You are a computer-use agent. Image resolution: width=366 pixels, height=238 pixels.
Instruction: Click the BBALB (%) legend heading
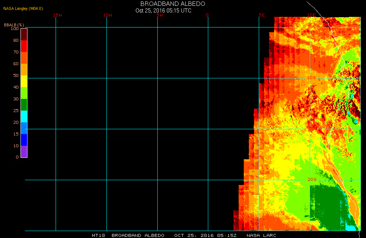coord(14,25)
